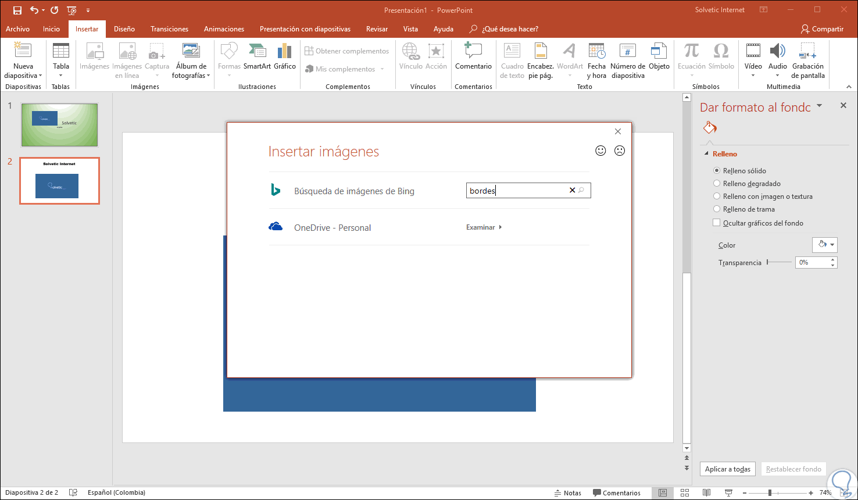The height and width of the screenshot is (500, 858).
Task: Select the Relleno degradado option
Action: coord(747,184)
